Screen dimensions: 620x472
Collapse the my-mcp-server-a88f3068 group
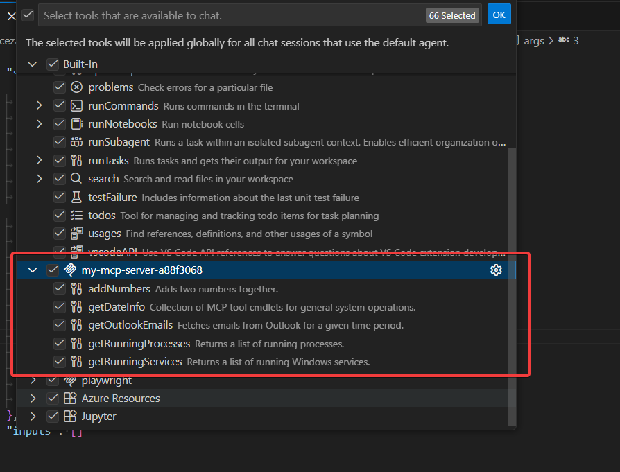point(33,270)
